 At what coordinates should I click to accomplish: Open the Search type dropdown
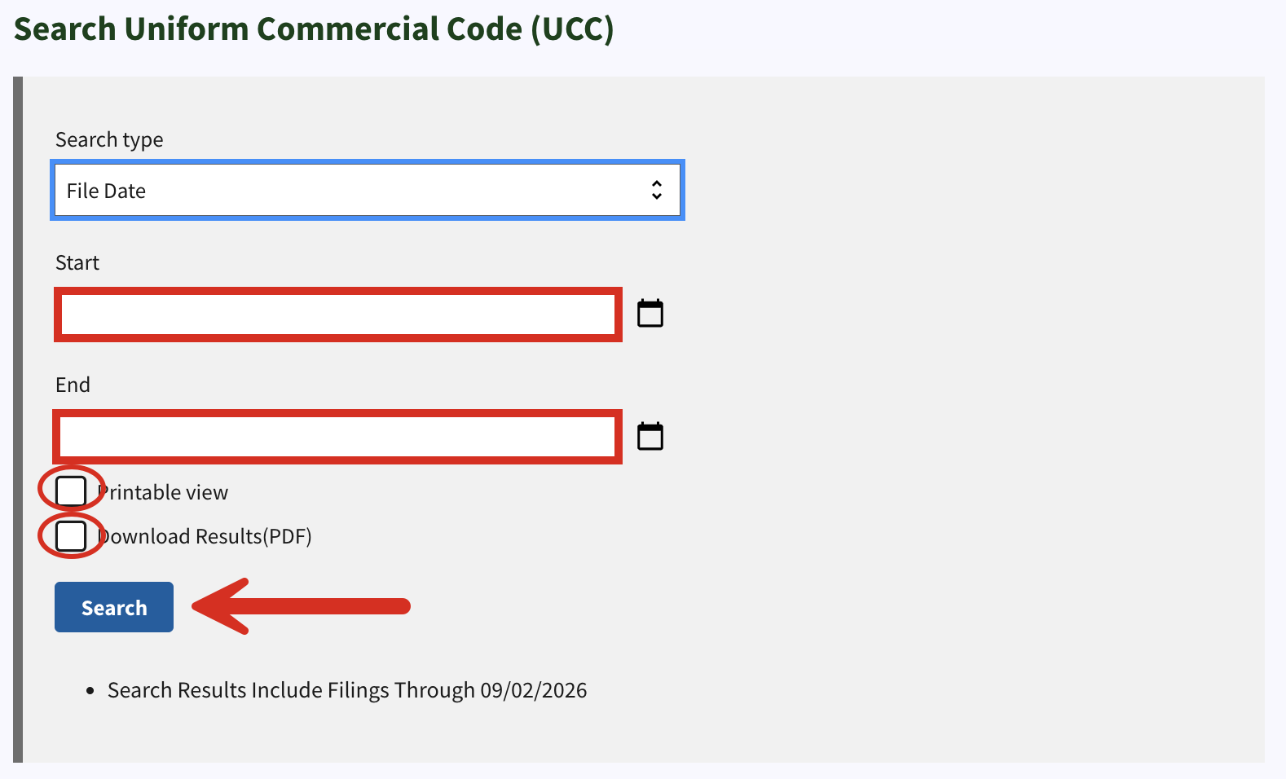click(x=368, y=191)
